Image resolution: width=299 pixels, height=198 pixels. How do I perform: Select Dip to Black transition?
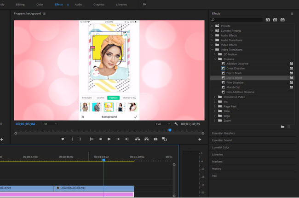(x=234, y=73)
